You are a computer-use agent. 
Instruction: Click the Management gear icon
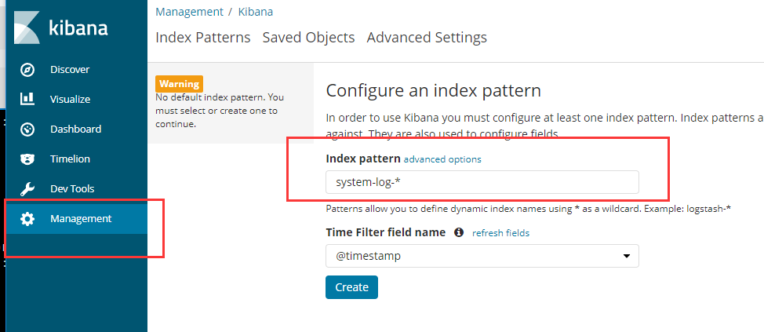(27, 219)
